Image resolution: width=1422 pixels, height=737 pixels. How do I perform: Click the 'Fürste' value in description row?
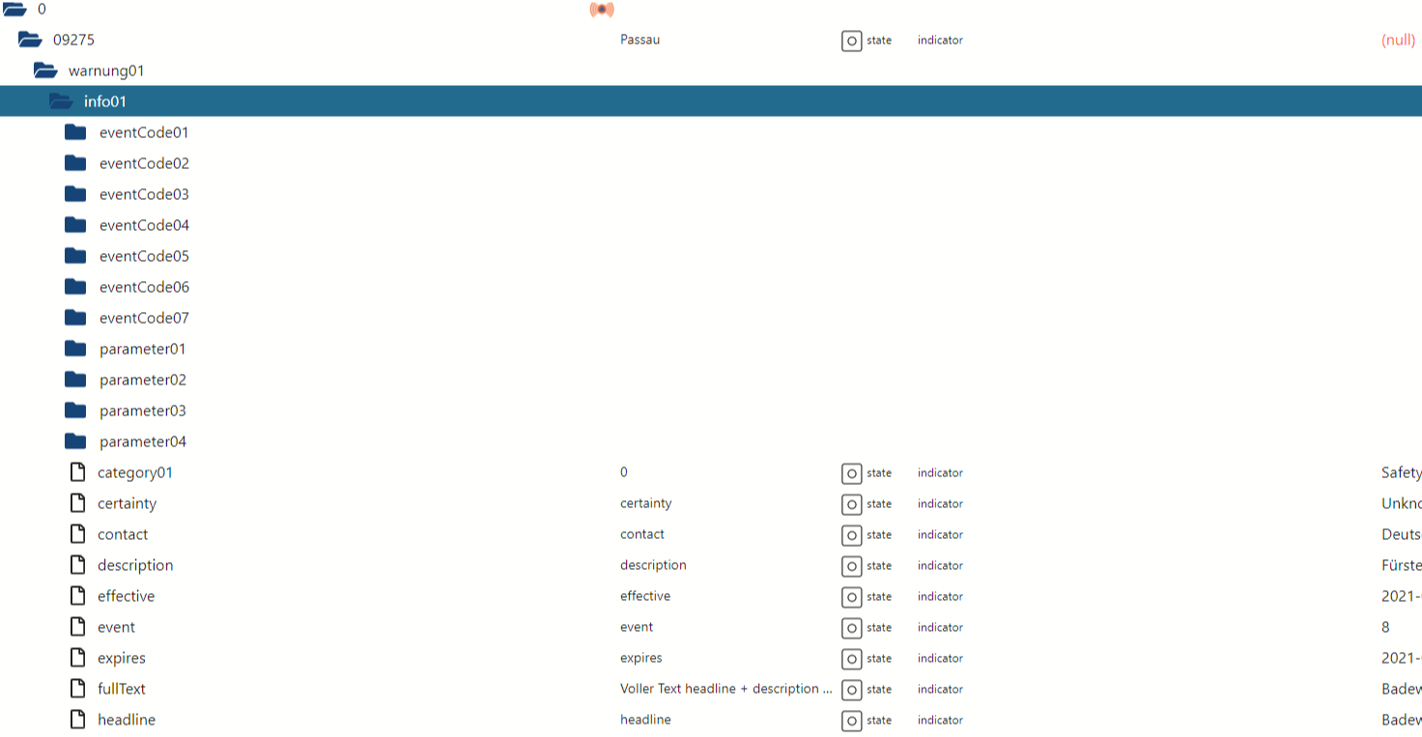point(1402,565)
